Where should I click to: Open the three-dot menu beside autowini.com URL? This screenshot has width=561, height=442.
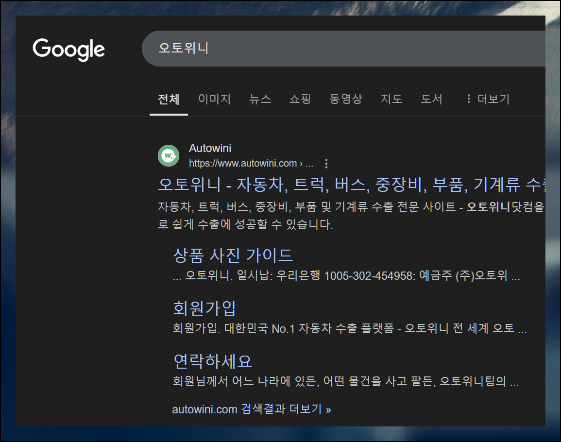(326, 164)
